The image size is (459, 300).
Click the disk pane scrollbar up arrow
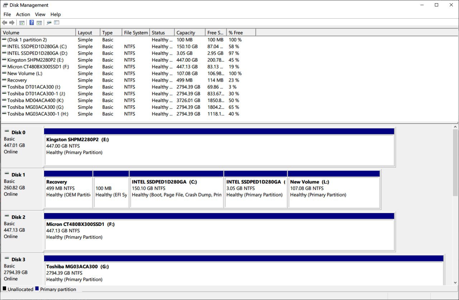pos(455,127)
